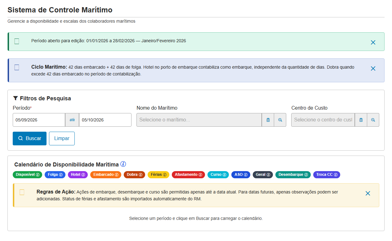
Task: Open the Selecione o centro de custo selector
Action: tap(323, 120)
